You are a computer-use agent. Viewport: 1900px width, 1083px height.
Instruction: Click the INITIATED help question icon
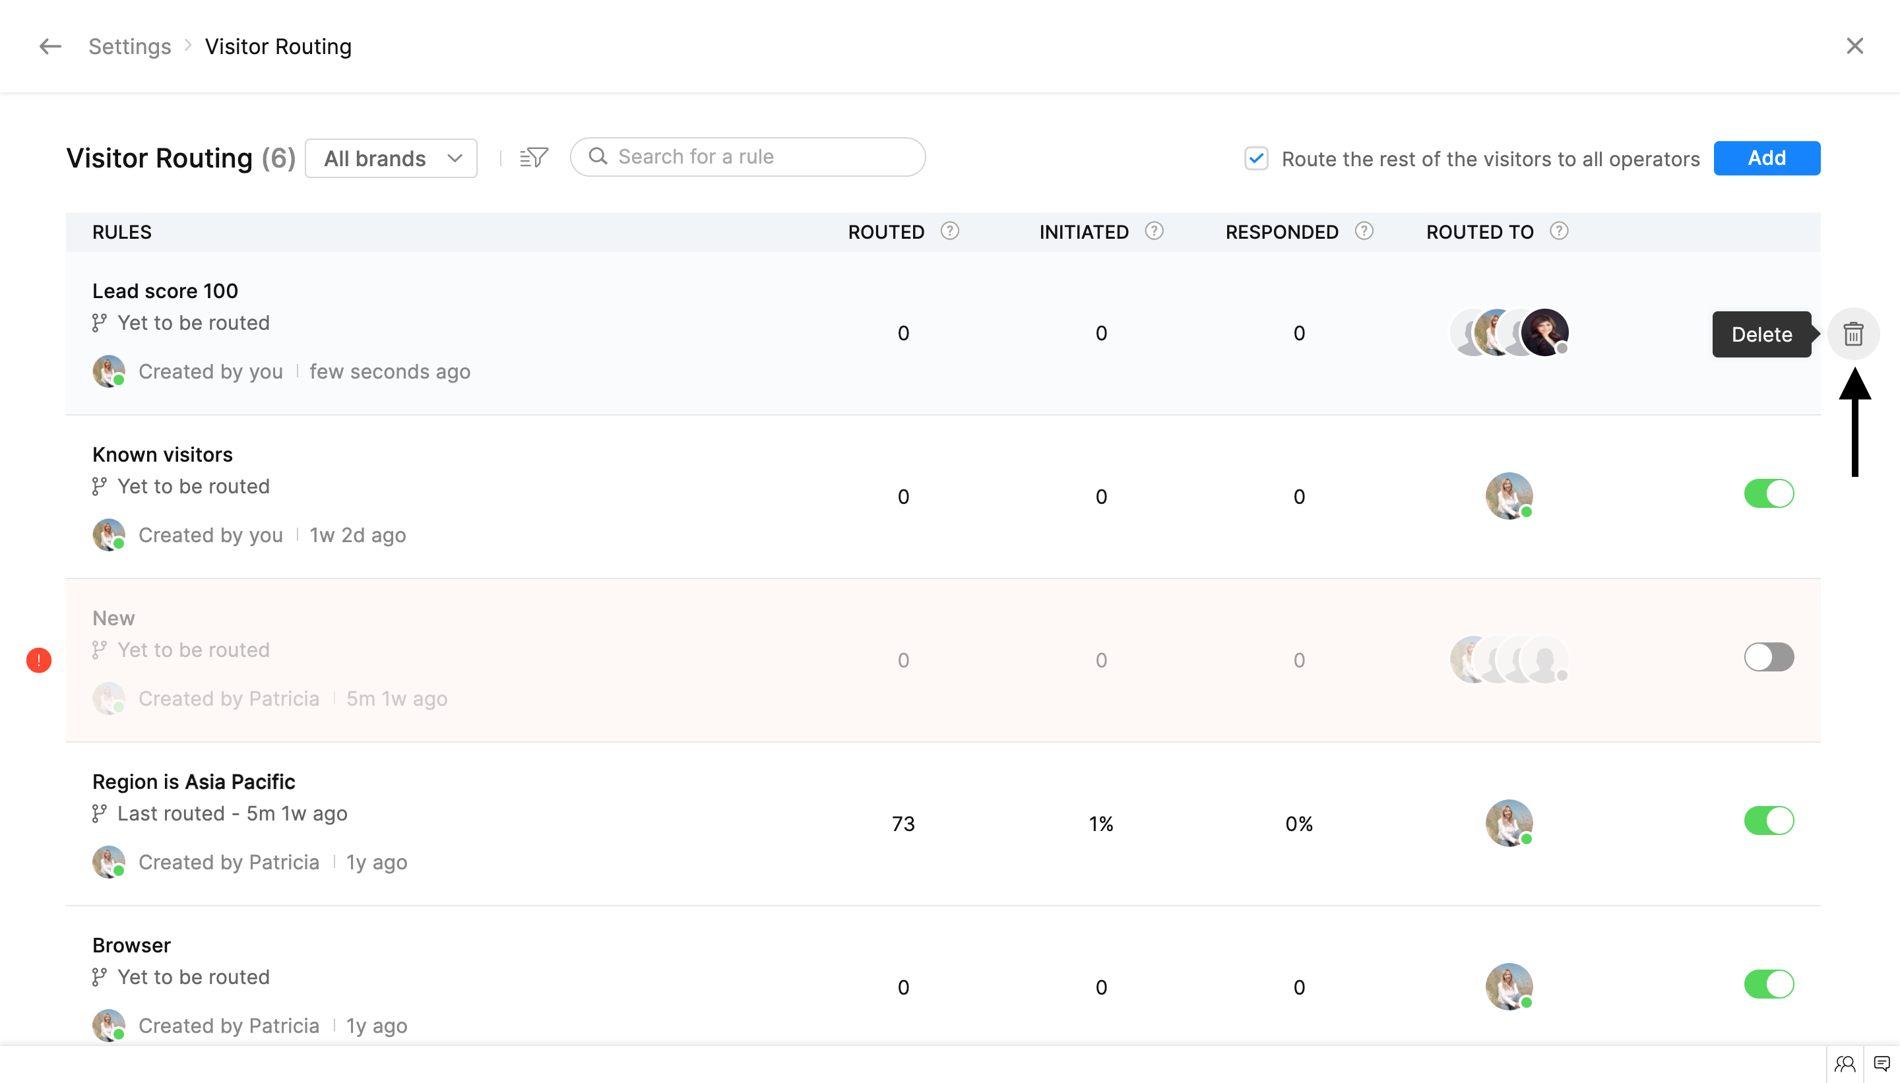click(x=1153, y=232)
